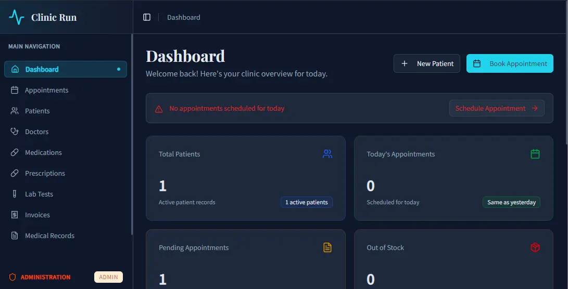Image resolution: width=568 pixels, height=289 pixels.
Task: Click the Pending Appointments document icon
Action: coord(327,247)
